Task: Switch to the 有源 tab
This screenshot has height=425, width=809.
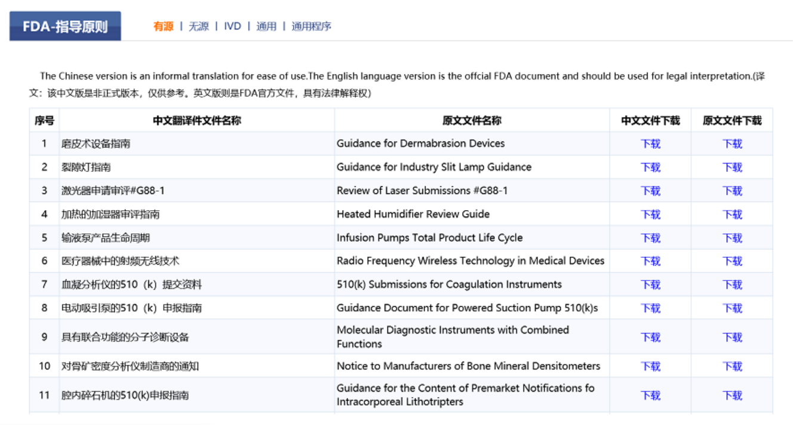Action: [x=163, y=26]
